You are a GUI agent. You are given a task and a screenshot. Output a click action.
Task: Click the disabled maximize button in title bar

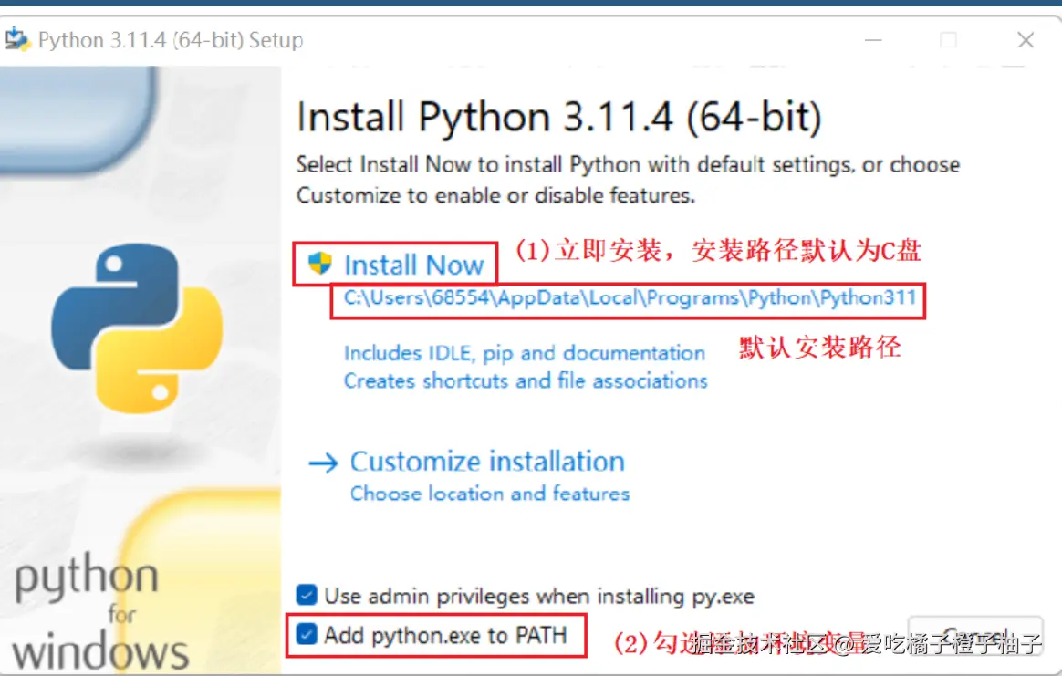coord(948,40)
